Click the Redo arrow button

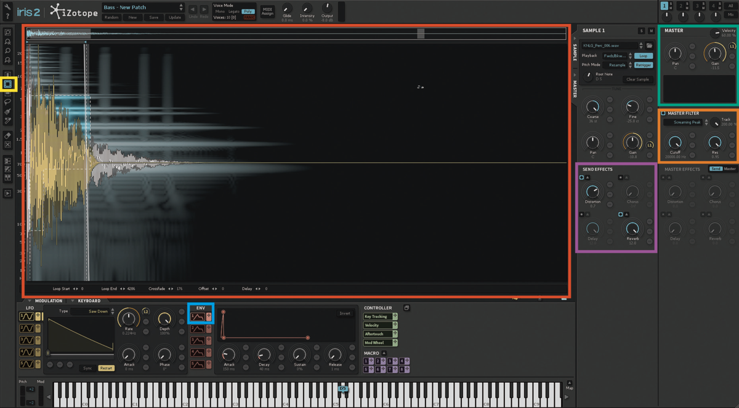coord(203,9)
